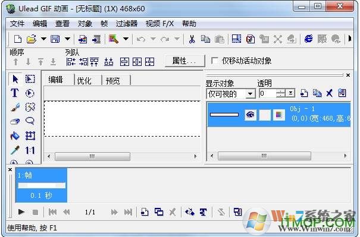The height and width of the screenshot is (237, 360).
Task: Click the Add frame icon below timeline
Action: coord(145,212)
